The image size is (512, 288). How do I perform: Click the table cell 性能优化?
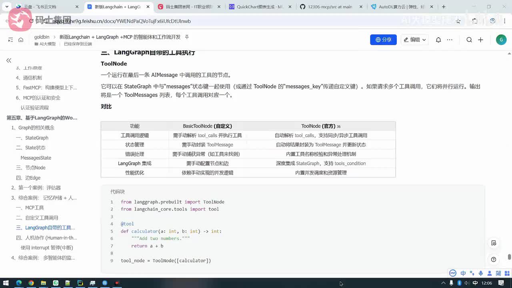pos(135,173)
